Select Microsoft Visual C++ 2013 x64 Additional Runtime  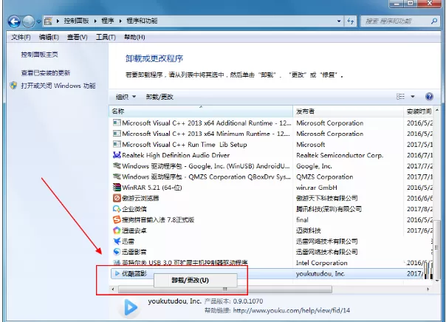(206, 123)
